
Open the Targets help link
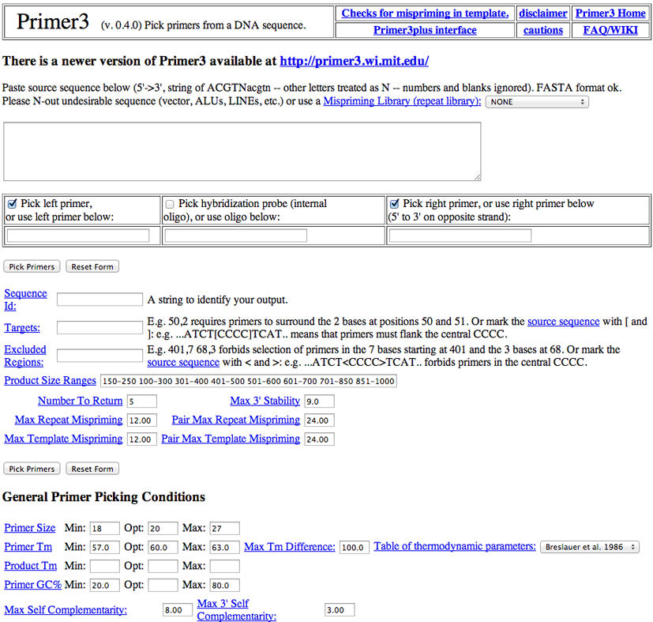[22, 328]
